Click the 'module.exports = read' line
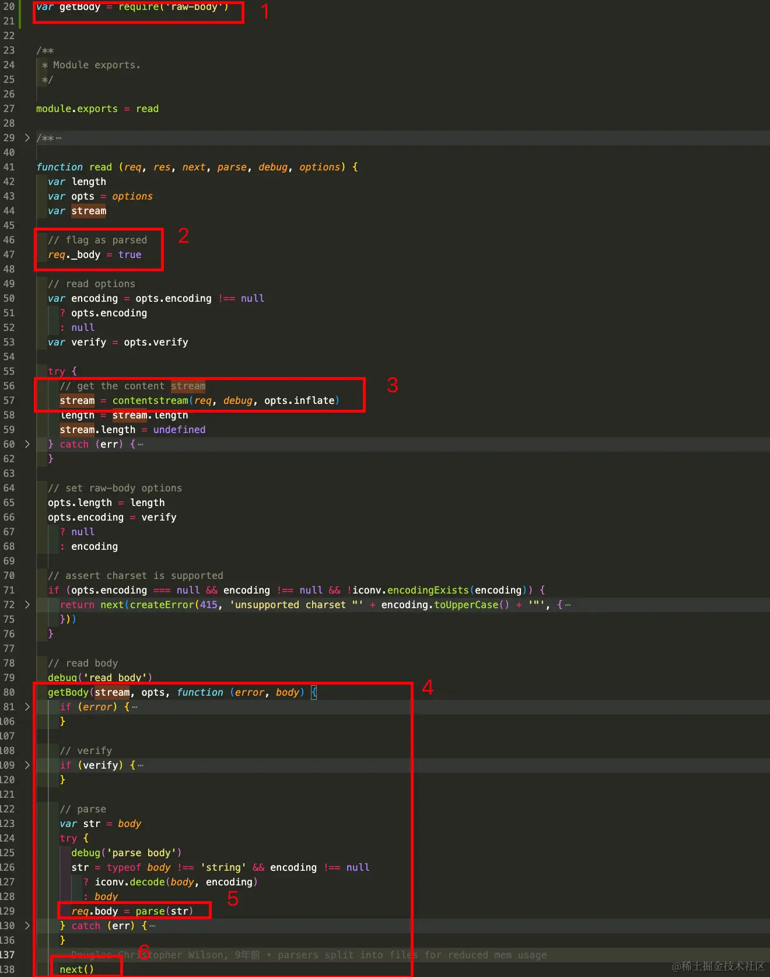The height and width of the screenshot is (977, 770). (97, 109)
